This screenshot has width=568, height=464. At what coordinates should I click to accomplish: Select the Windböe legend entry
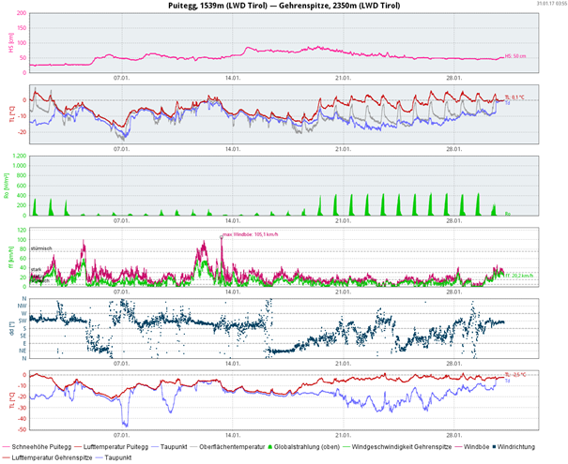tap(472, 447)
